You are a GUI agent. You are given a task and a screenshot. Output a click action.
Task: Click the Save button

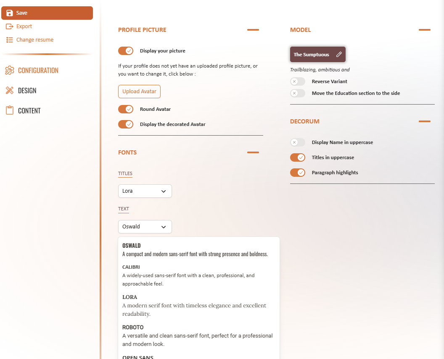[47, 13]
